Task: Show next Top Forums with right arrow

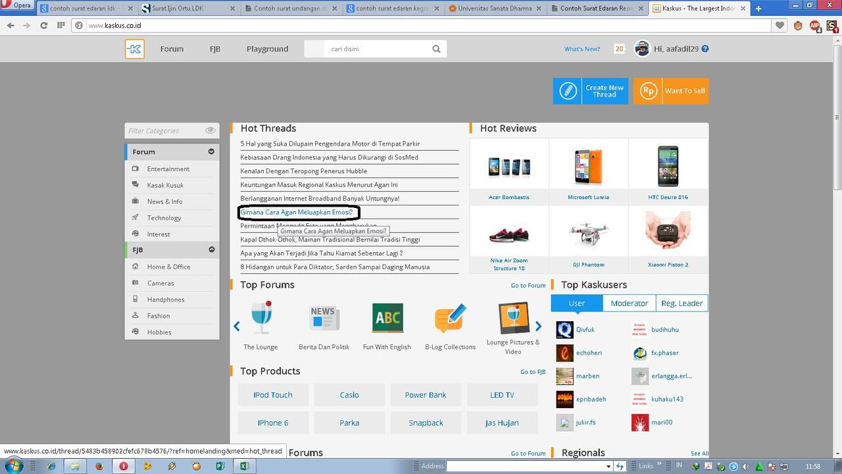Action: [x=538, y=327]
